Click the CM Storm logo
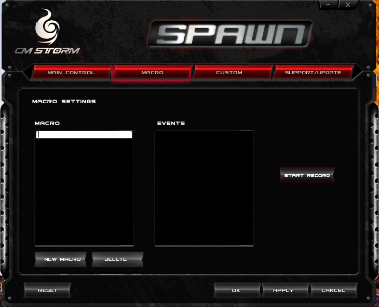This screenshot has width=379, height=307. coord(47,32)
